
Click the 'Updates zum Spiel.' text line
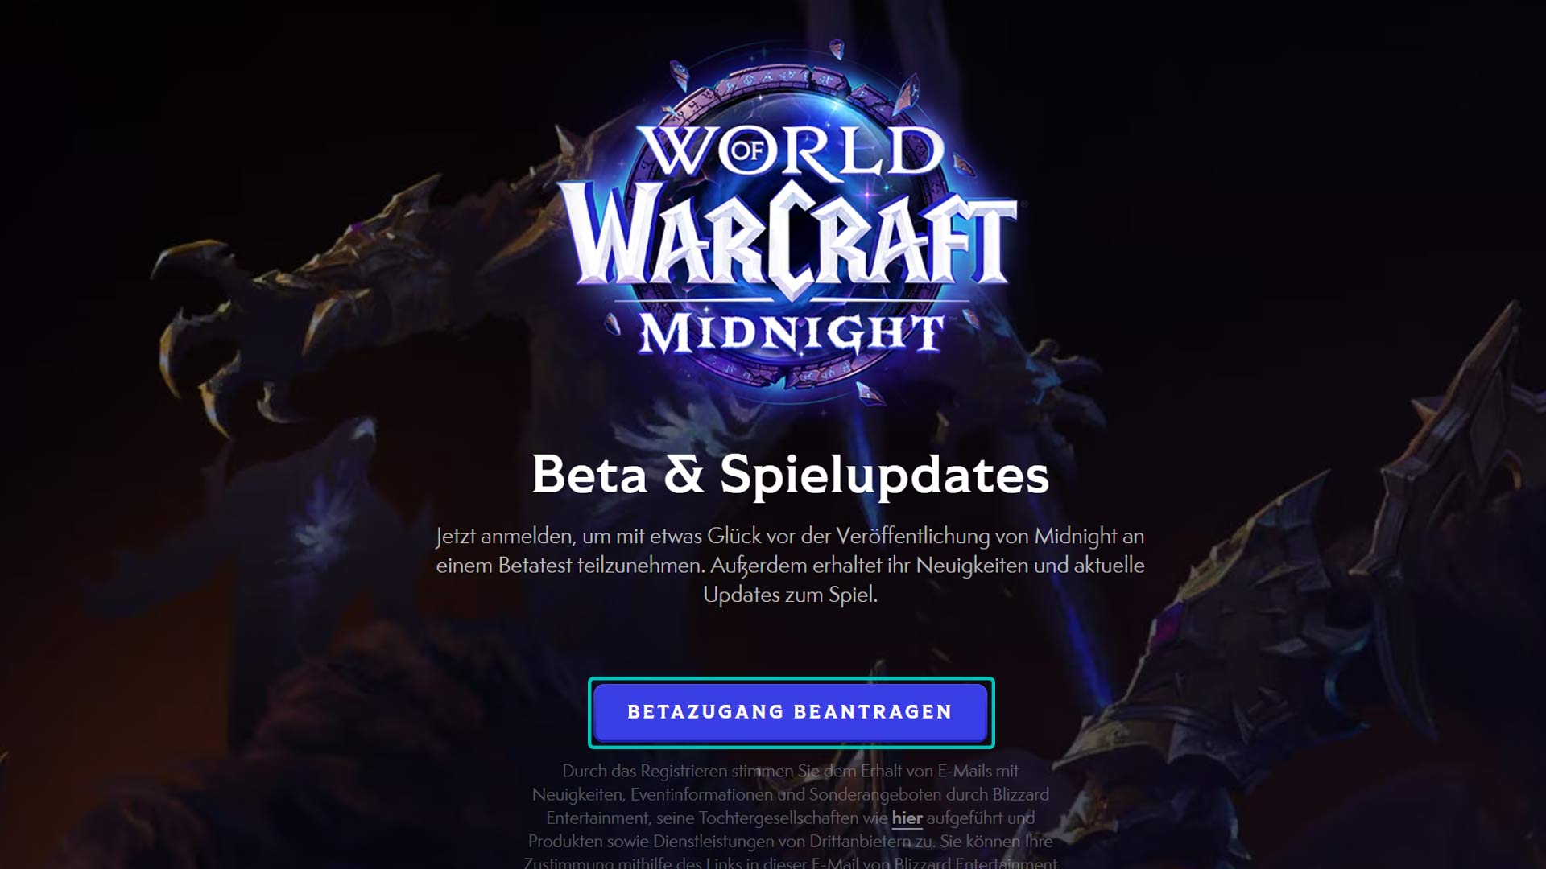(x=791, y=595)
